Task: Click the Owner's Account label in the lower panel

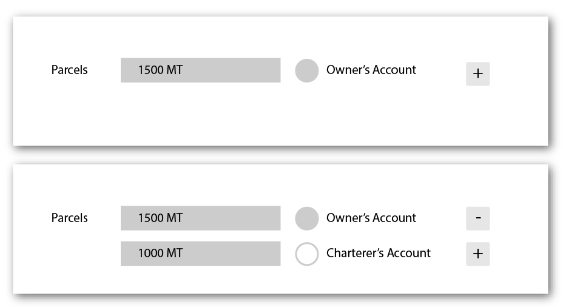Action: point(371,218)
